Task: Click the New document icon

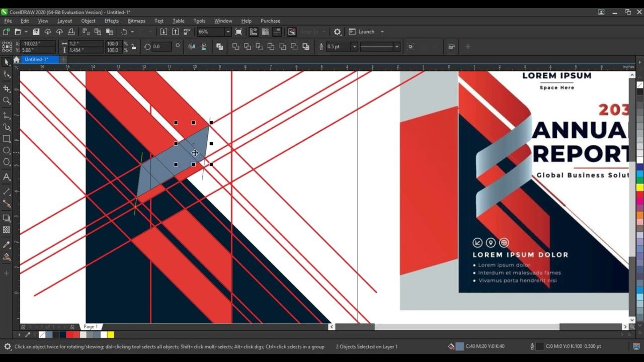Action: (x=6, y=32)
